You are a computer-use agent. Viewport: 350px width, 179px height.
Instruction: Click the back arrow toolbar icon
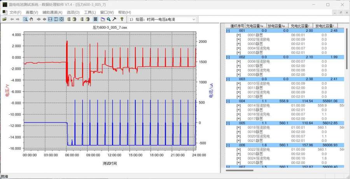(12, 19)
